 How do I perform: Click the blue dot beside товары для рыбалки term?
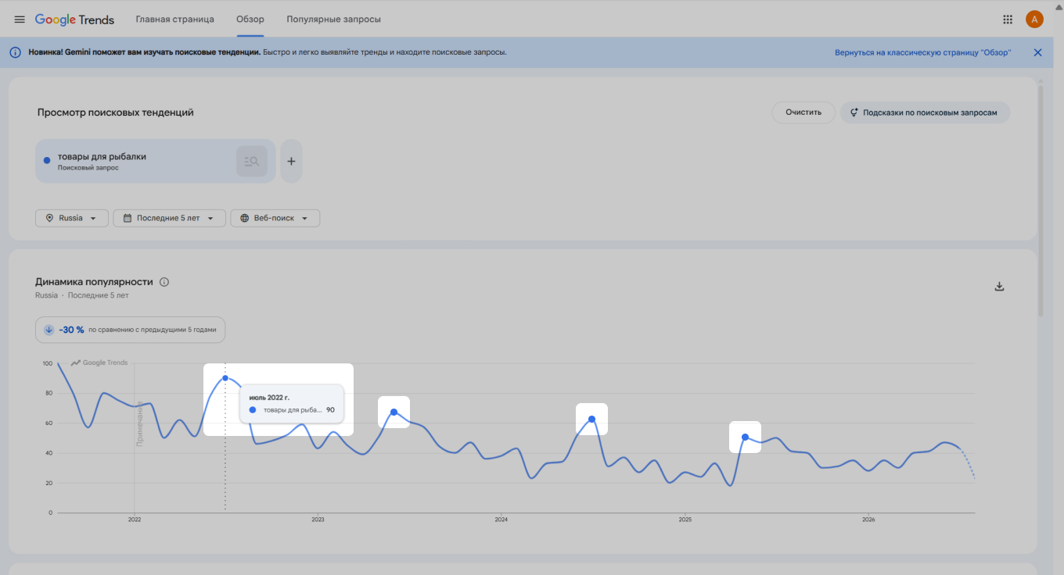(x=47, y=160)
